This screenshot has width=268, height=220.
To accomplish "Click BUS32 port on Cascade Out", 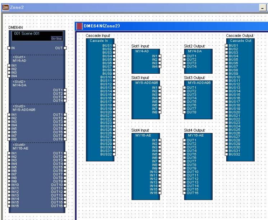I will [x=226, y=154].
